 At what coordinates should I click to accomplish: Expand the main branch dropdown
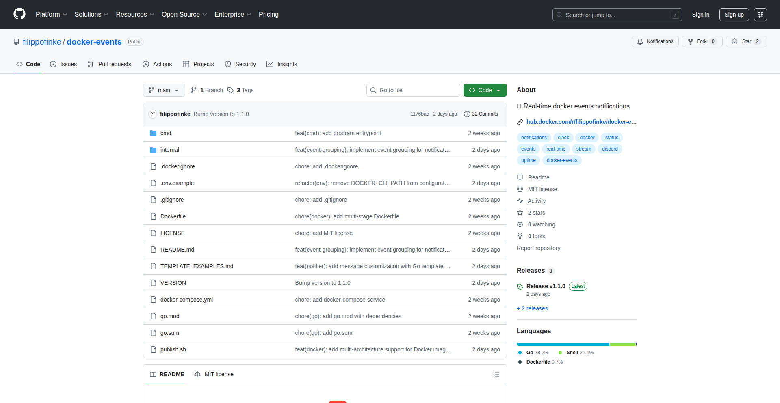(164, 90)
